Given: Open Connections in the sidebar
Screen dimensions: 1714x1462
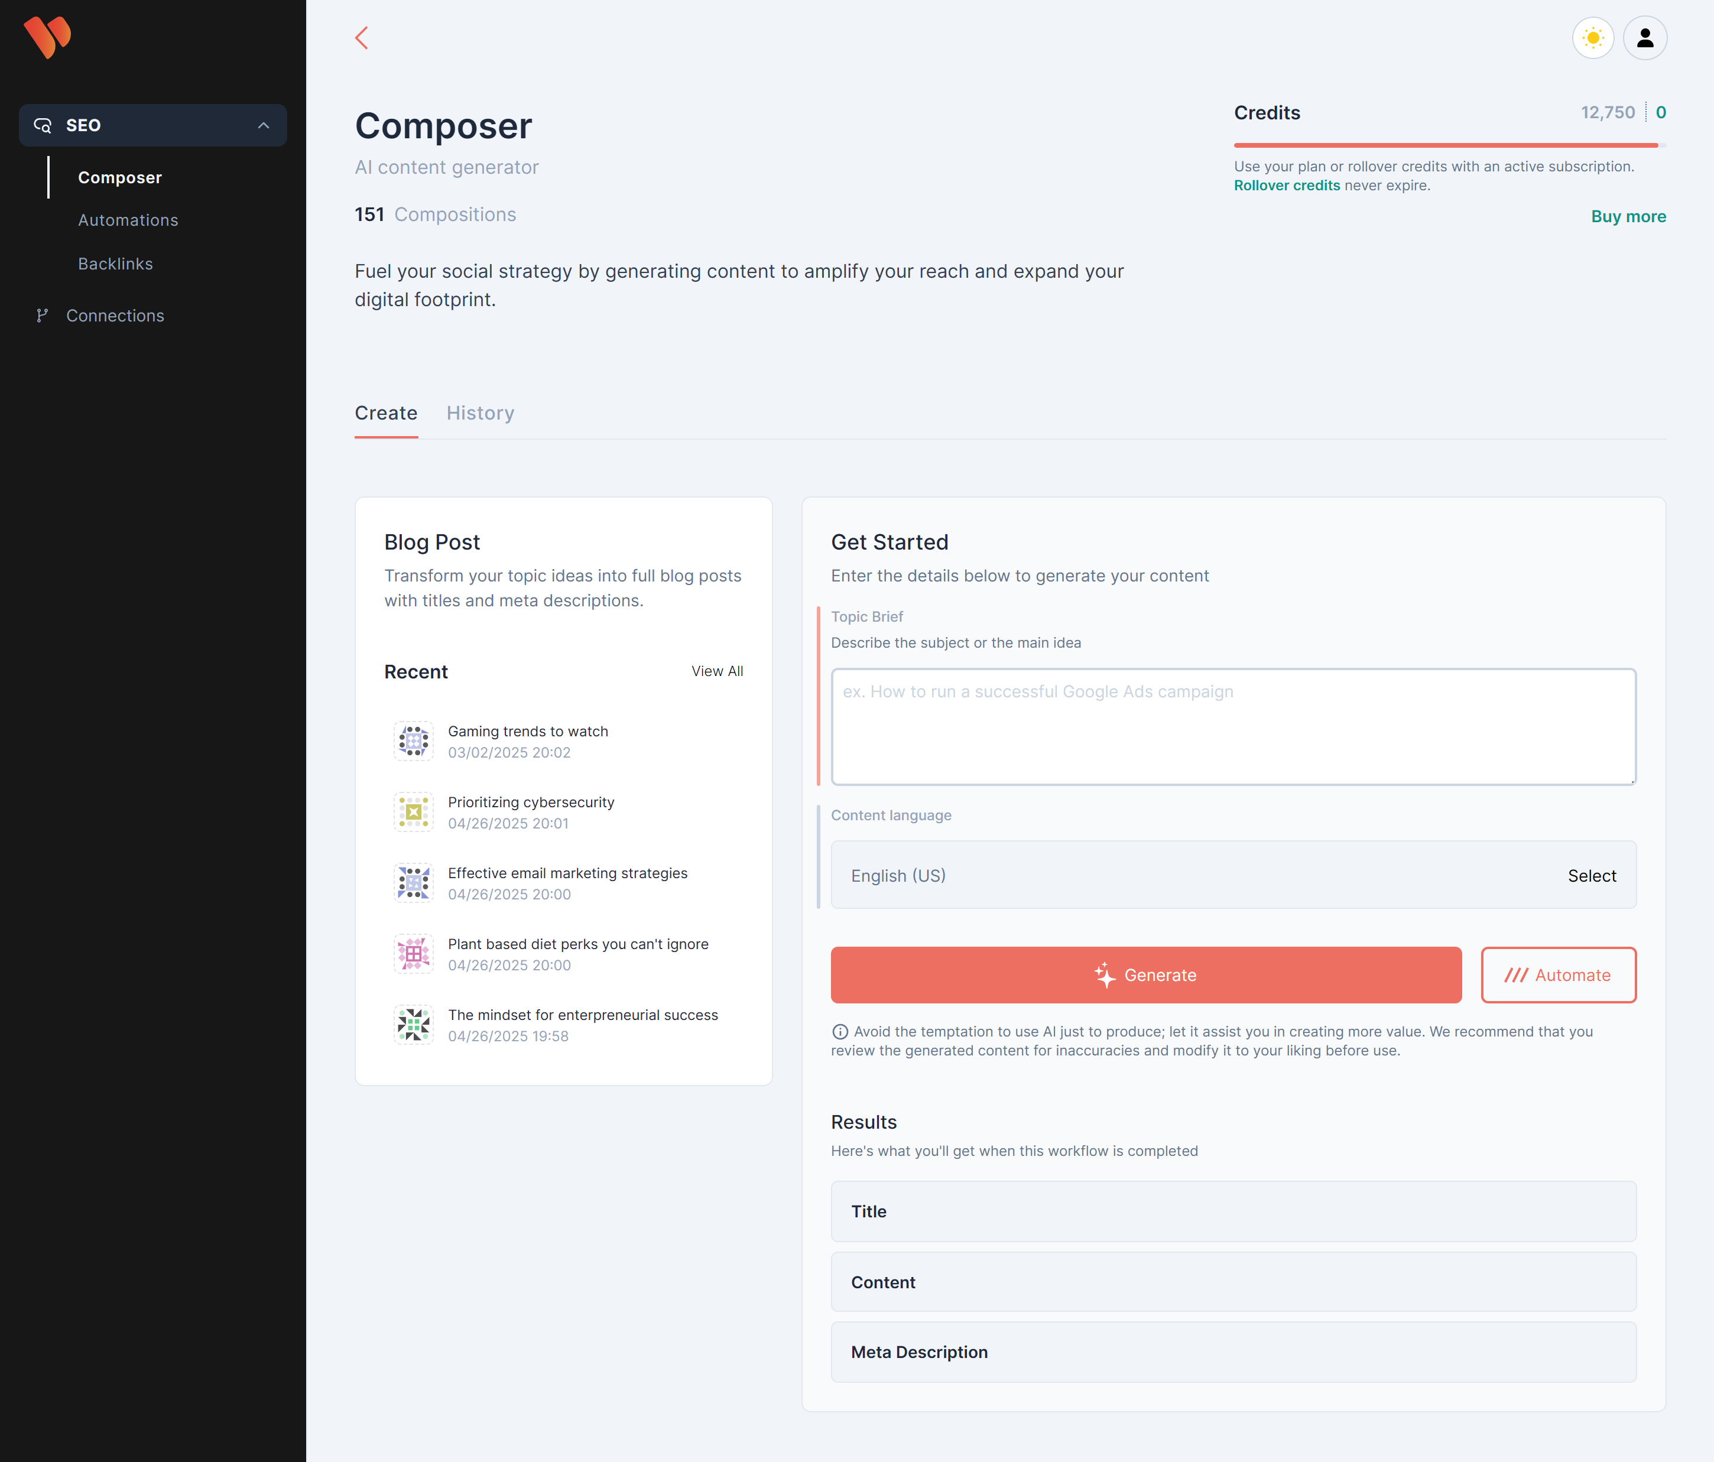Looking at the screenshot, I should 115,315.
